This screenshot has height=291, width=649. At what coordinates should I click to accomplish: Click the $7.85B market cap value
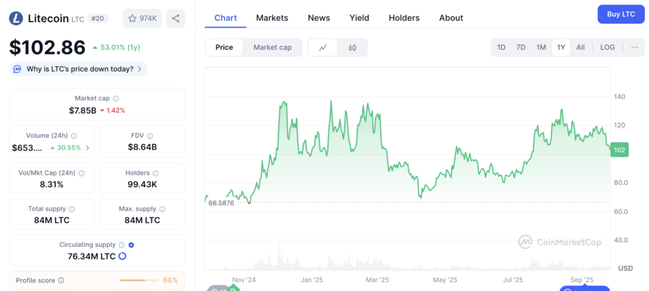(83, 110)
